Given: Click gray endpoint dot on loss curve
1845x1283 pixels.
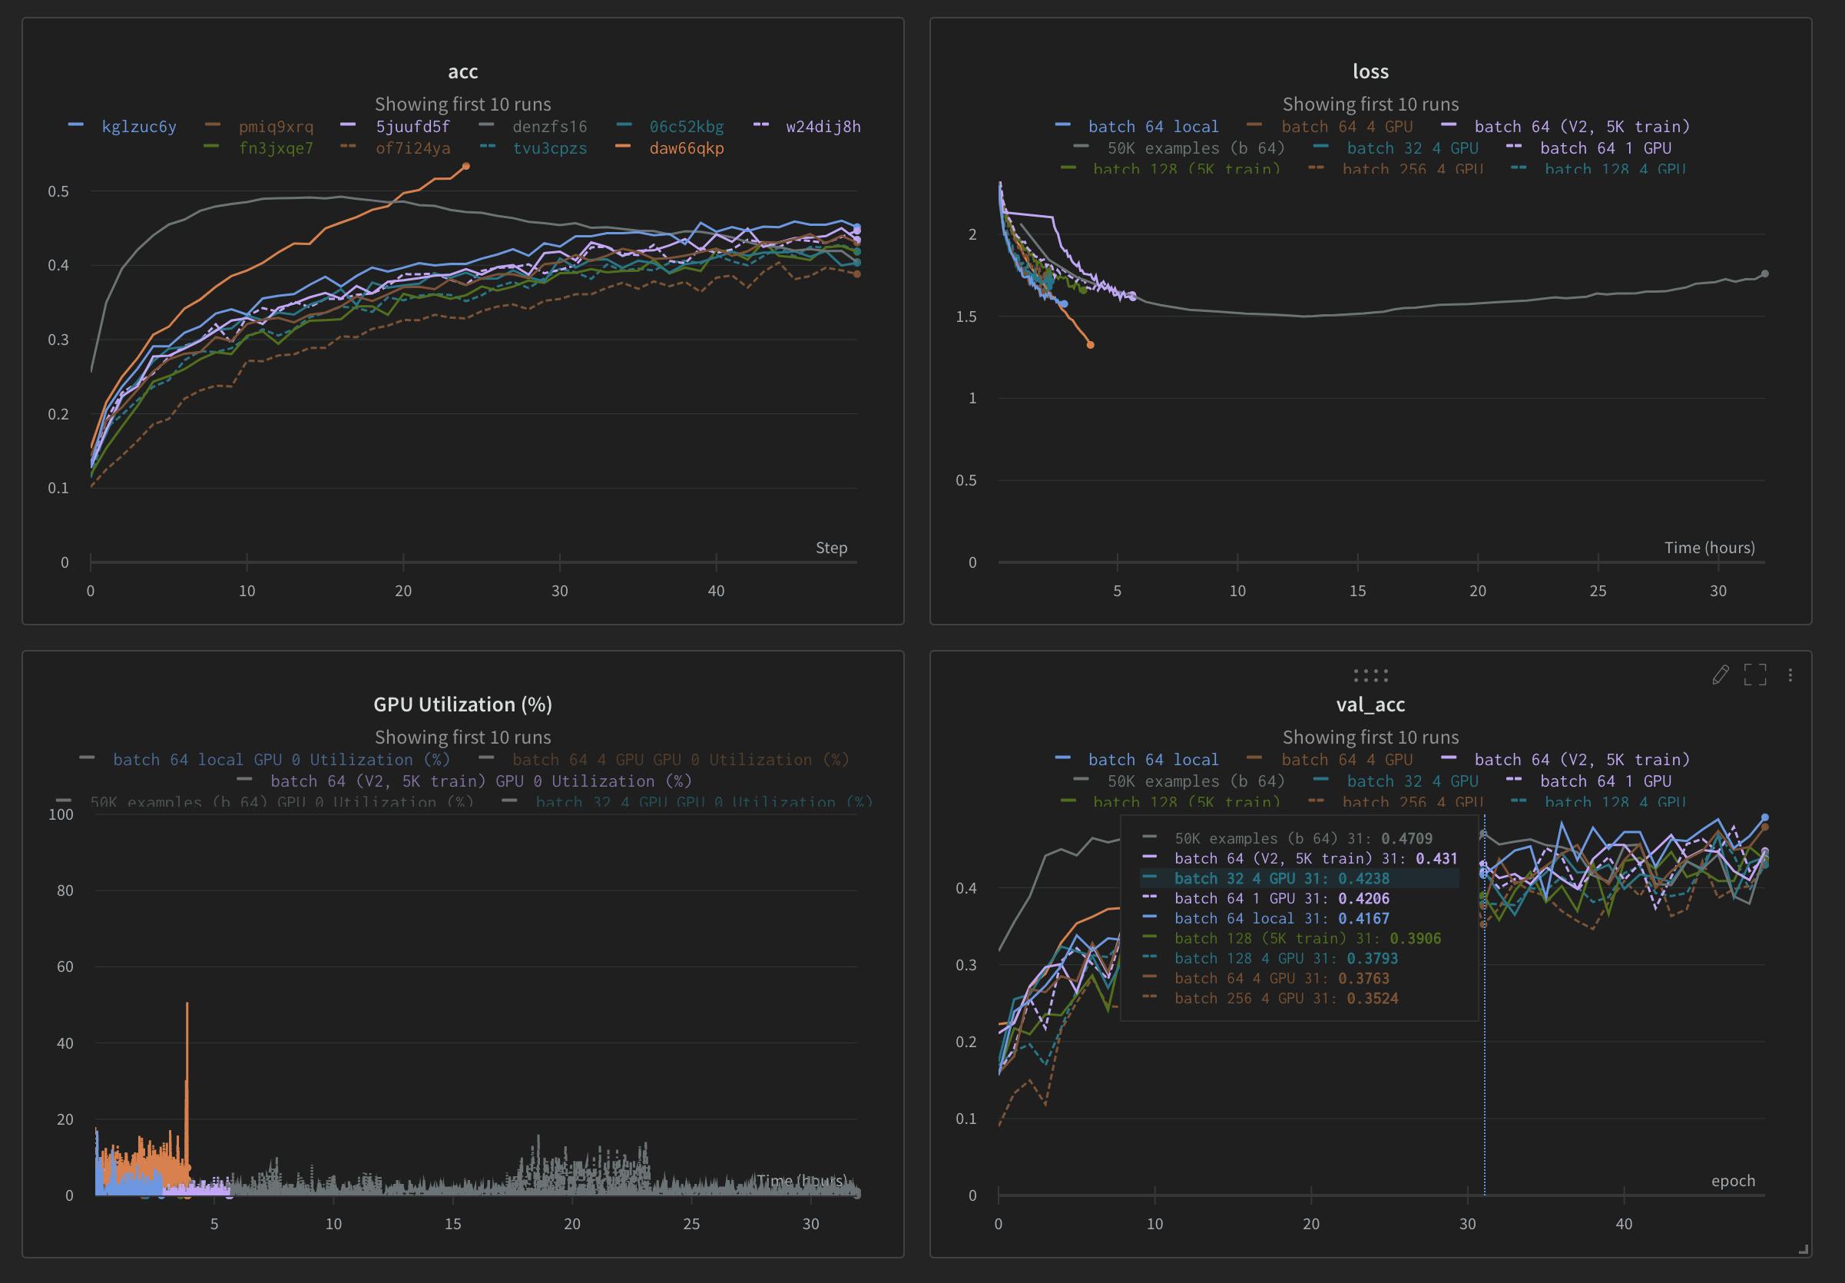Looking at the screenshot, I should click(1764, 274).
